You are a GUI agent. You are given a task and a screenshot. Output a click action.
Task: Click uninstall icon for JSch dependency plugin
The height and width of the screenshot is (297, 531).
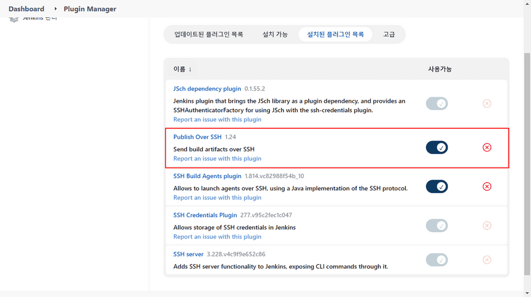point(487,103)
